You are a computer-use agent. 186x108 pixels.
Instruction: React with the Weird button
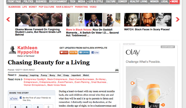tap(86, 75)
